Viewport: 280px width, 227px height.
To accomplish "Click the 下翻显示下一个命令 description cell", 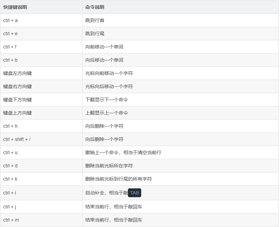I will pos(106,100).
